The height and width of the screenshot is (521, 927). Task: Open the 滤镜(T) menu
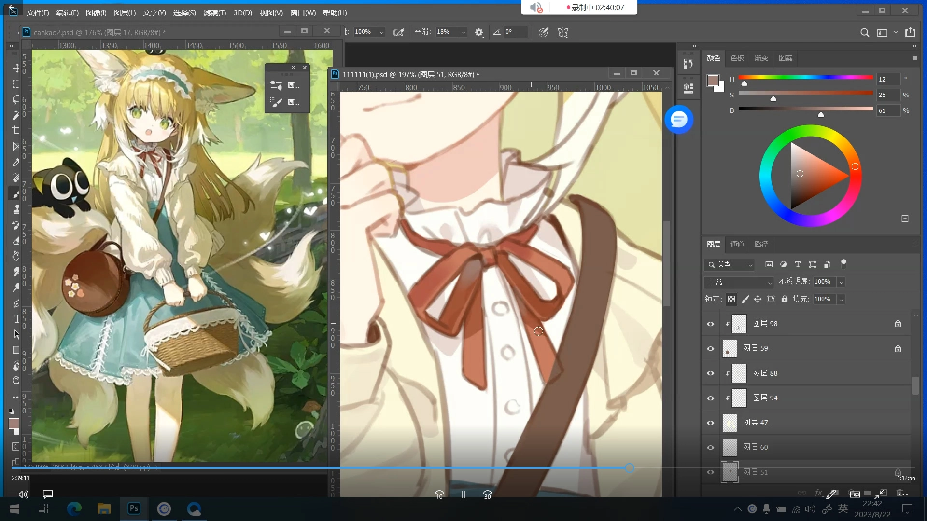click(x=214, y=13)
